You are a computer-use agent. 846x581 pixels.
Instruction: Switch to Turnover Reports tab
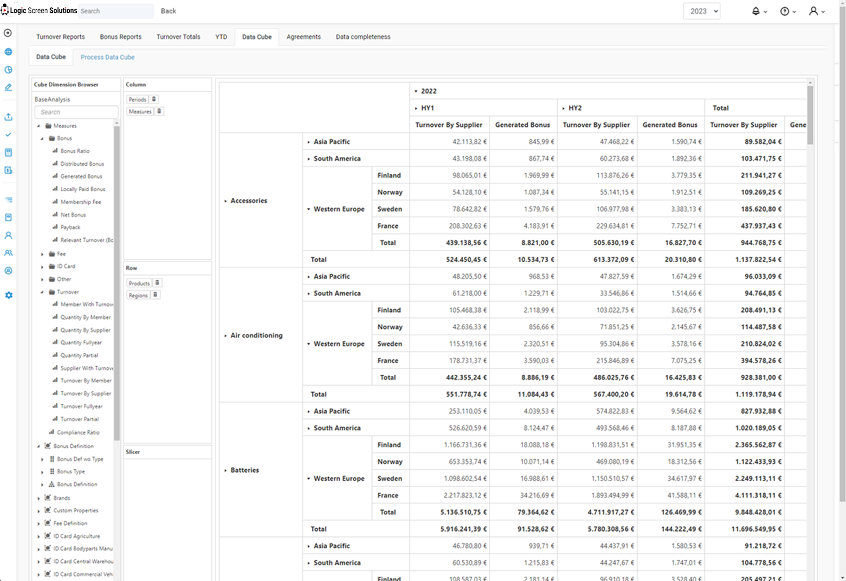click(x=60, y=37)
